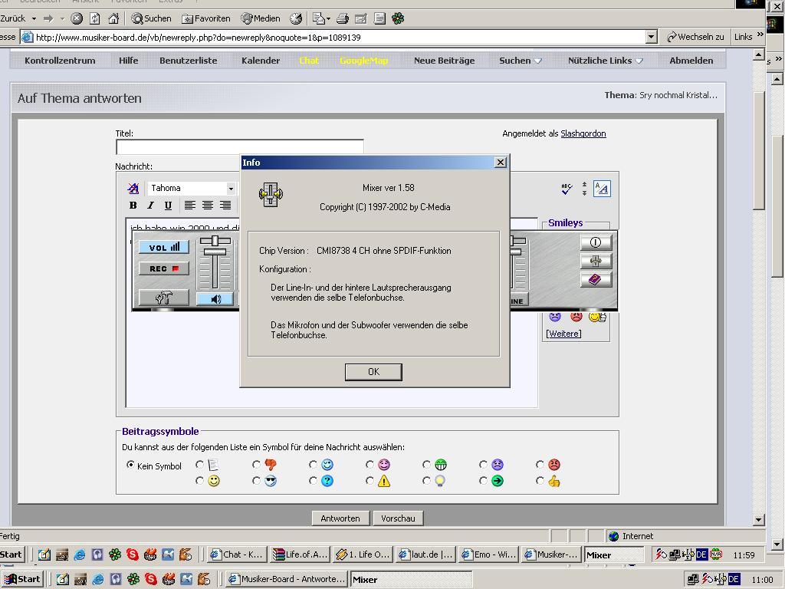785x589 pixels.
Task: Open the Tahoma font dropdown
Action: (x=229, y=188)
